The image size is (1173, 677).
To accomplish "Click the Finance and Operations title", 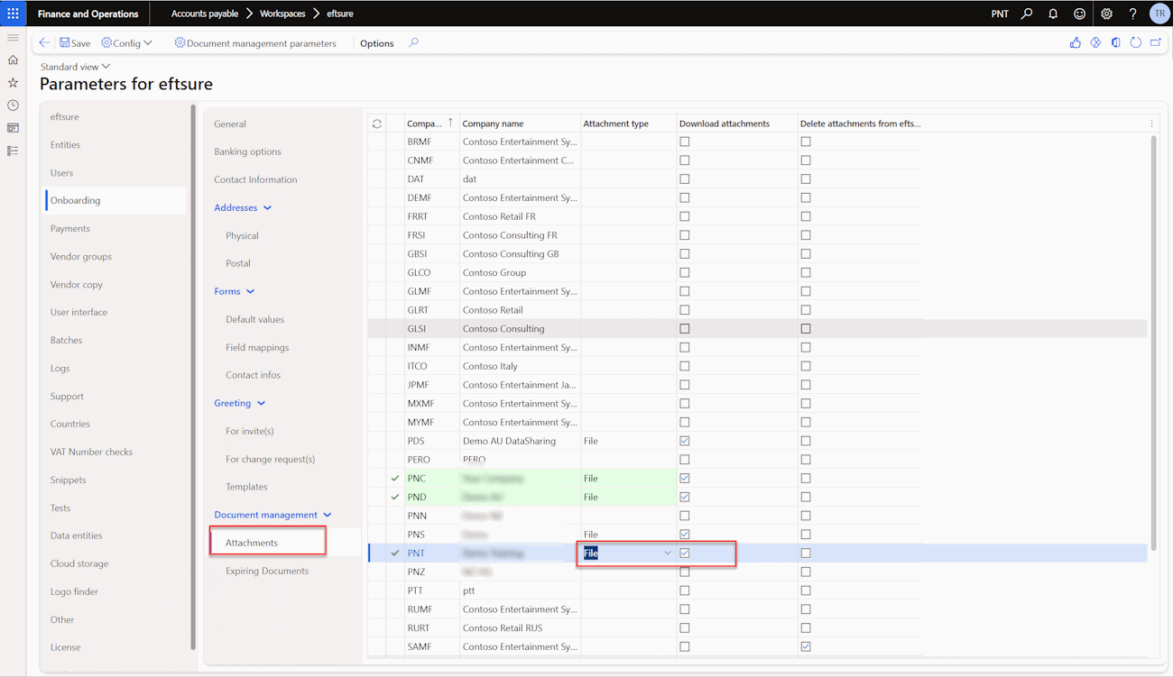I will [88, 14].
